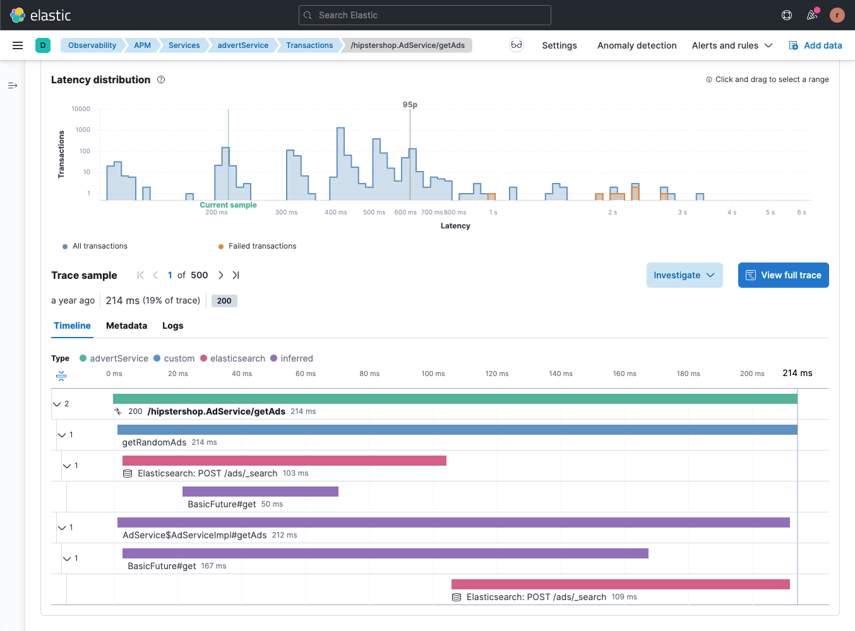This screenshot has height=631, width=855.
Task: Expand the collapsed side navigation
Action: [13, 85]
